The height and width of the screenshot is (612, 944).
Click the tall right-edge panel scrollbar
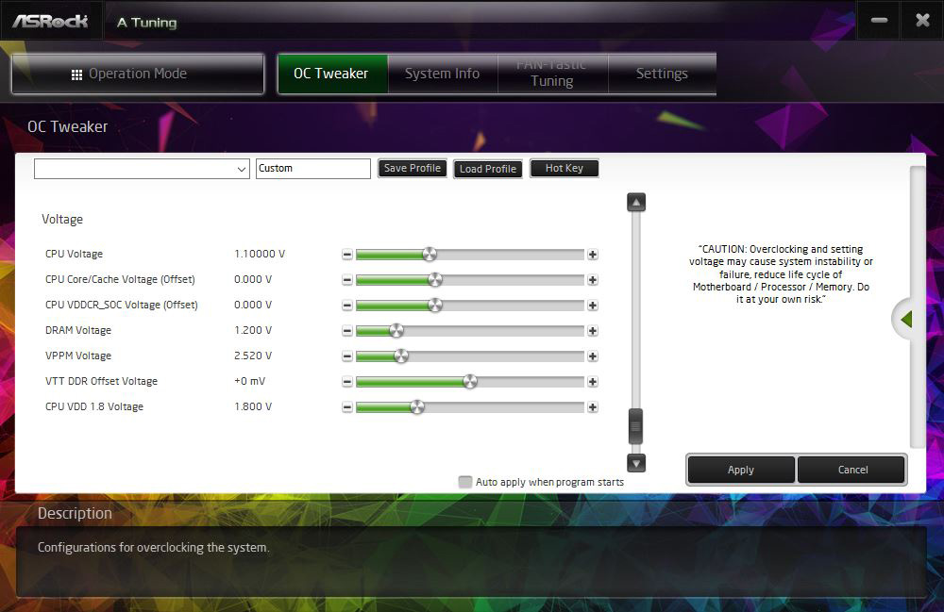point(917,306)
